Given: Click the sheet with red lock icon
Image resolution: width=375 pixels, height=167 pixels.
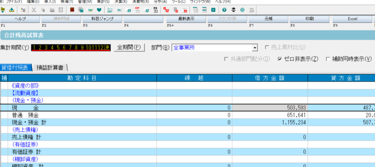Looking at the screenshot, I should [185, 10].
